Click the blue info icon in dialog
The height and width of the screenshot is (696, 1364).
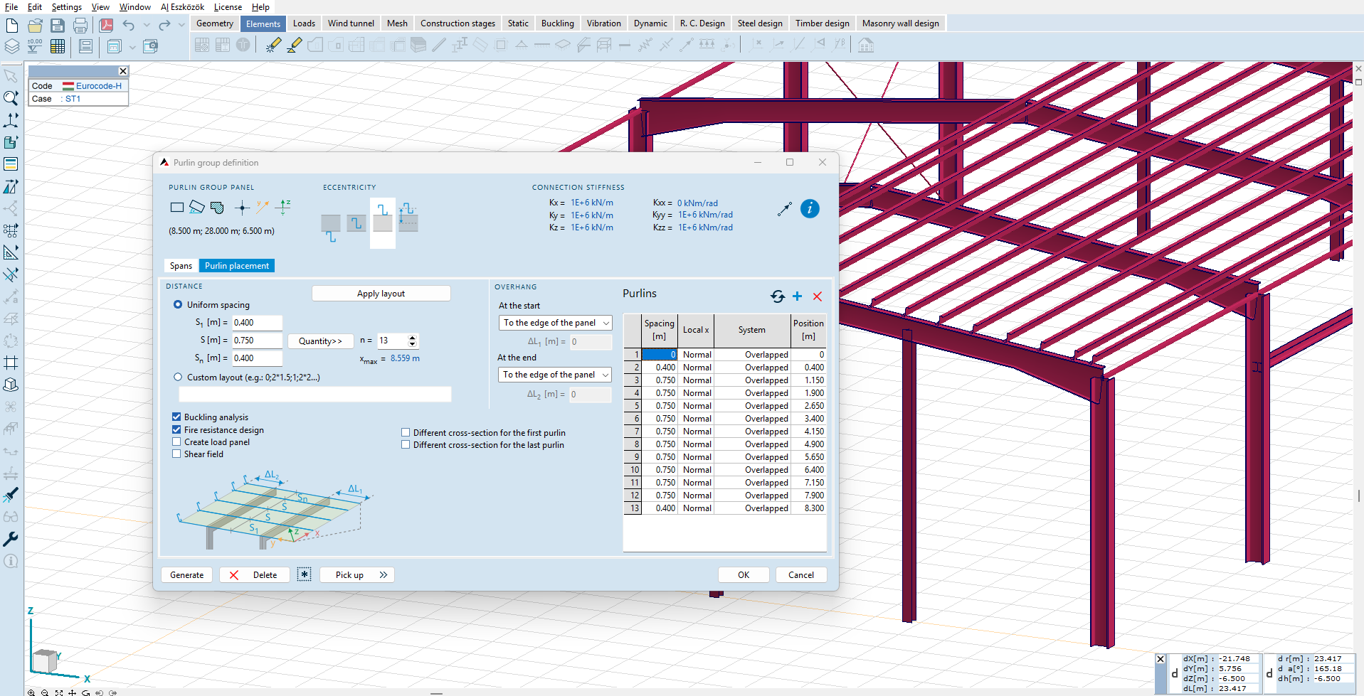click(810, 208)
